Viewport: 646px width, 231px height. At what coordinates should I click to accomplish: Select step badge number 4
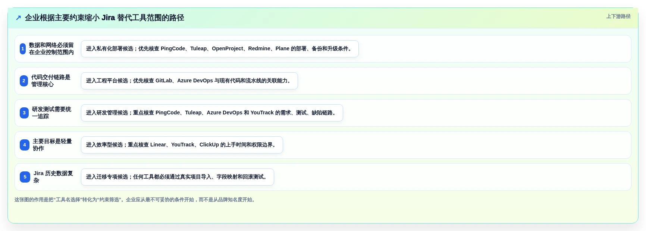[25, 145]
